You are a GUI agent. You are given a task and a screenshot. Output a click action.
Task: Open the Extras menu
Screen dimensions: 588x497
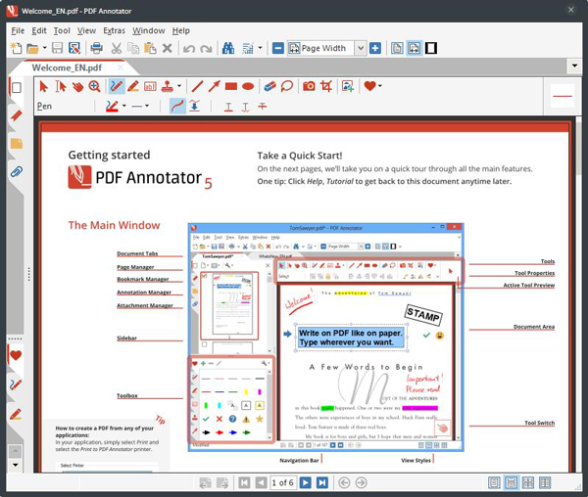click(x=114, y=30)
